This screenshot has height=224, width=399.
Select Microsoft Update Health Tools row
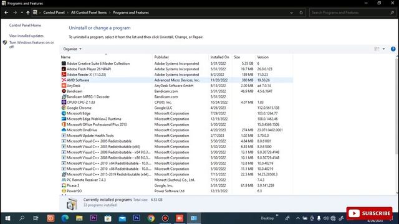pos(176,136)
